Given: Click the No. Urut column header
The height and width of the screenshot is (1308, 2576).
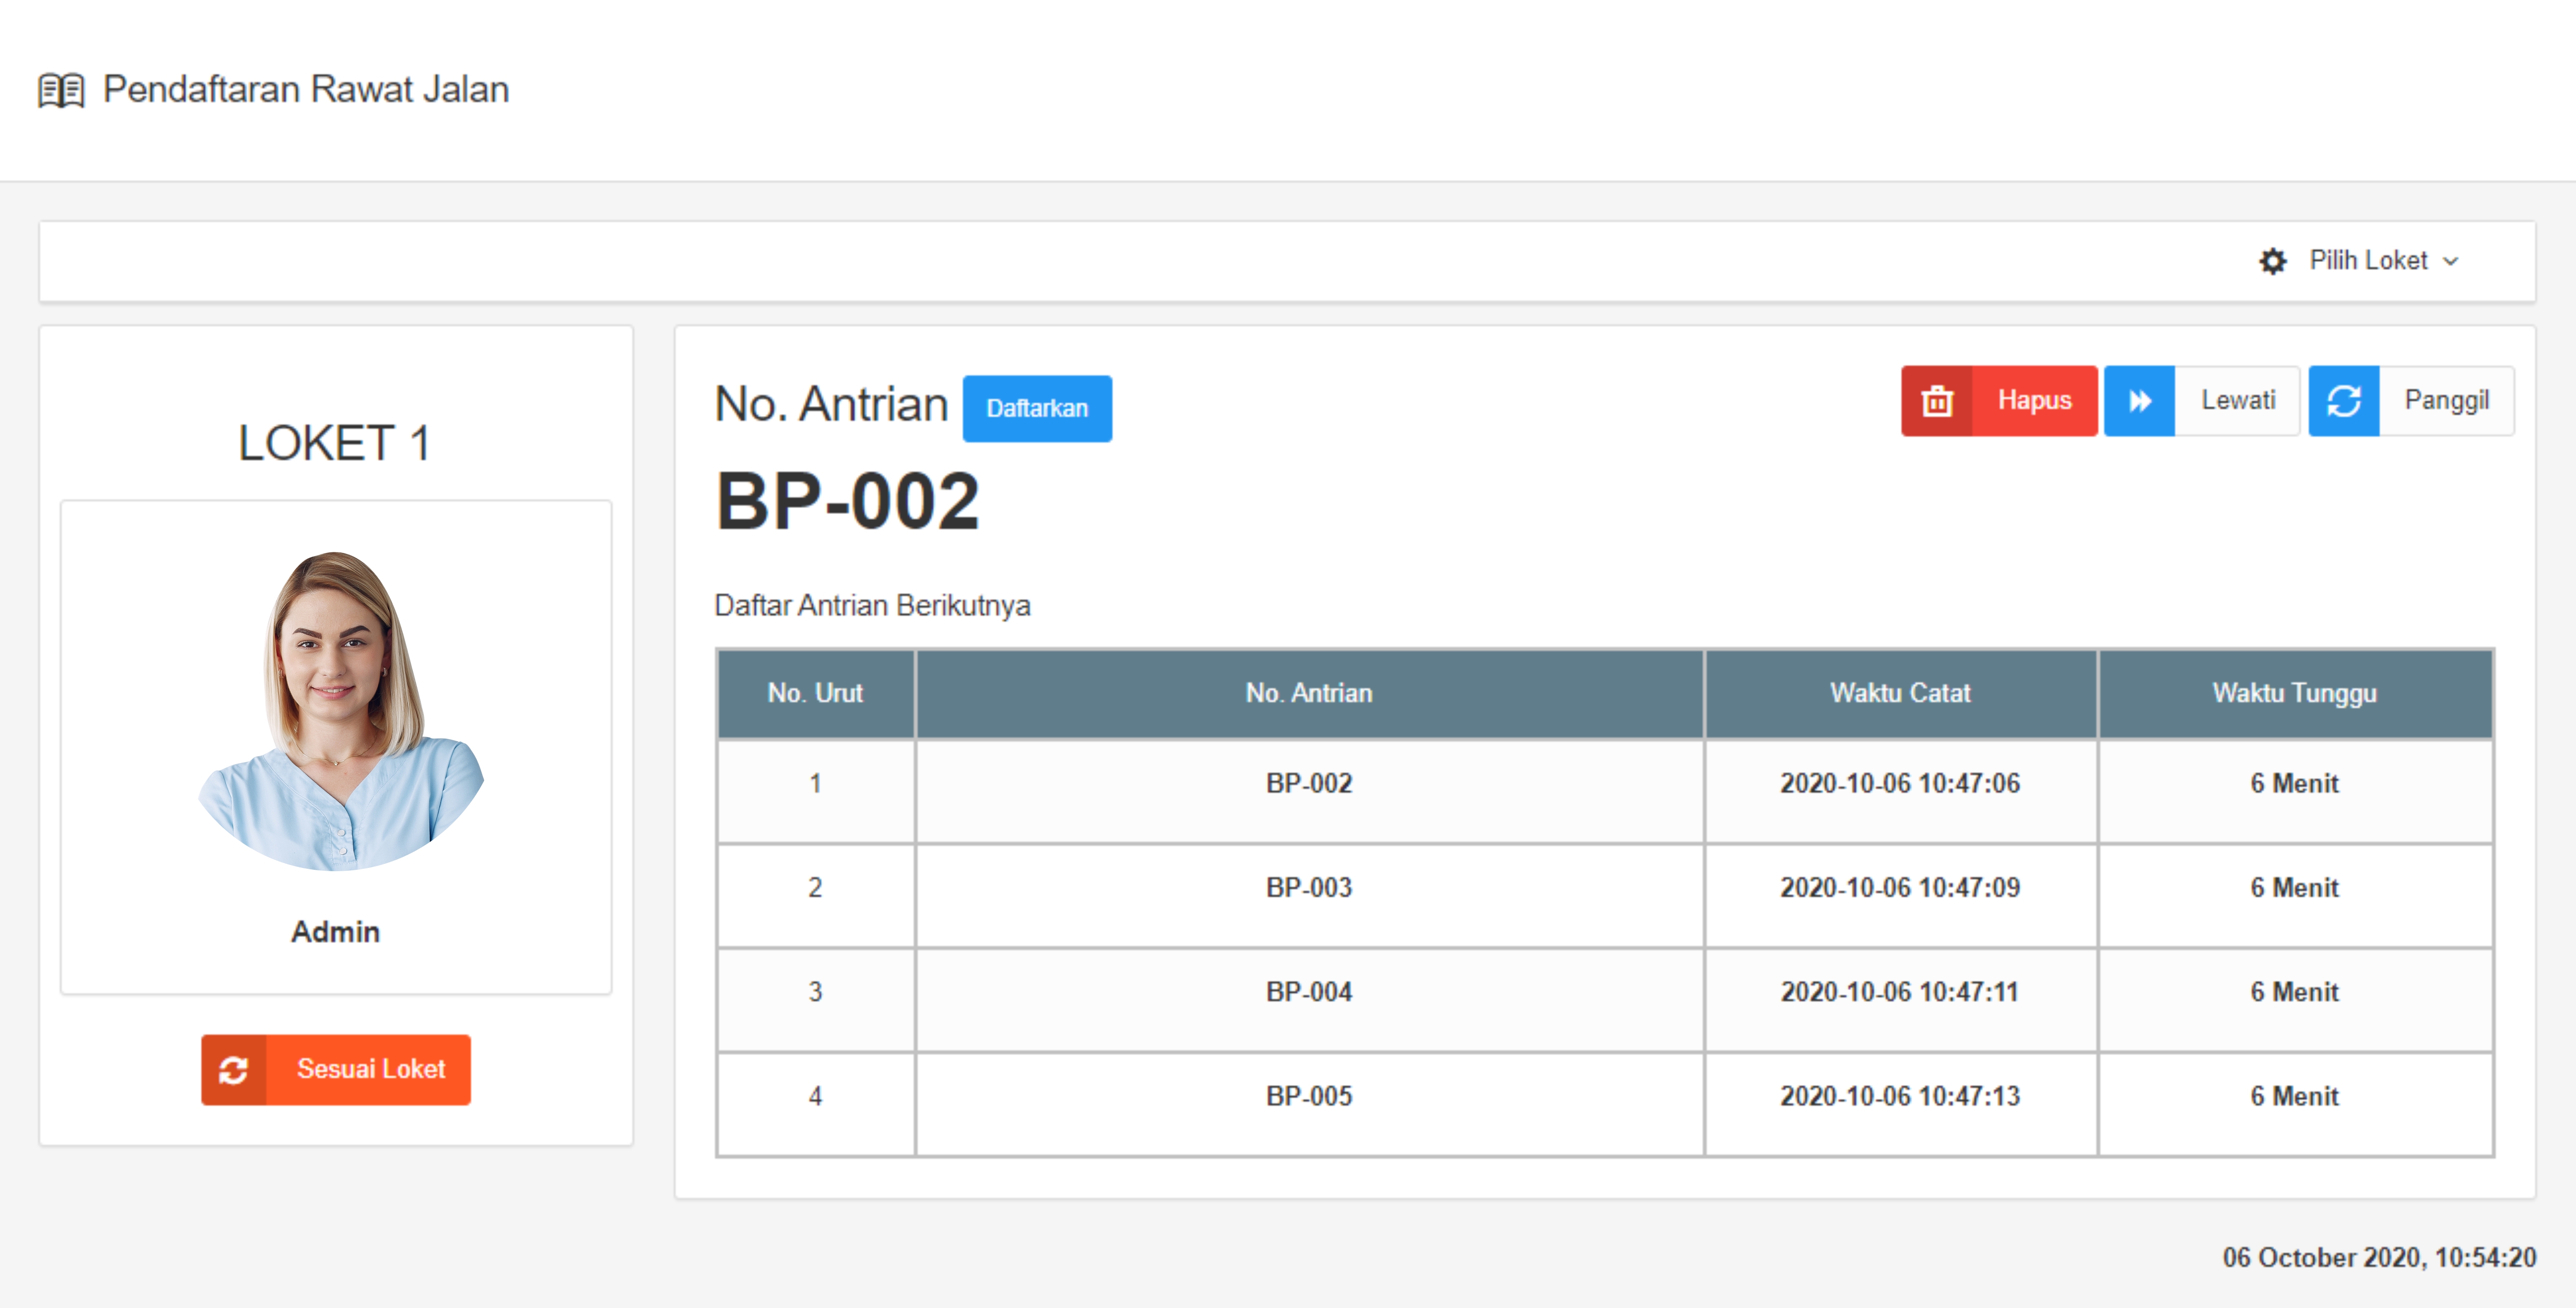Looking at the screenshot, I should [815, 693].
